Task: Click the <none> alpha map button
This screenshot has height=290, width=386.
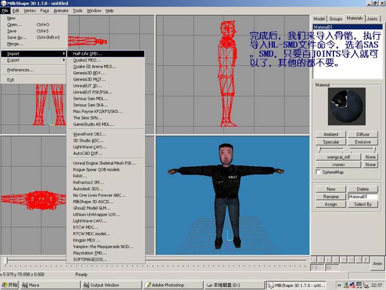Action: 338,164
